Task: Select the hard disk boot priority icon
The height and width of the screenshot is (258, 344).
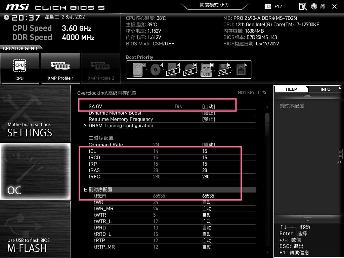Action: tap(138, 70)
